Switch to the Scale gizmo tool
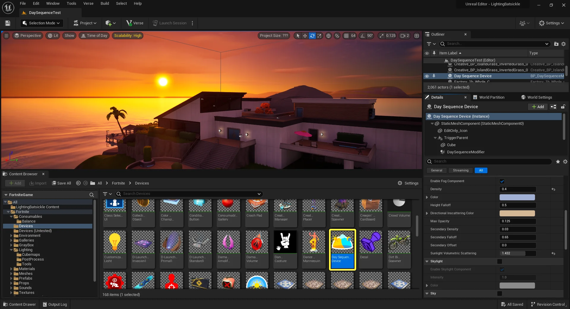570x309 pixels. click(x=319, y=36)
